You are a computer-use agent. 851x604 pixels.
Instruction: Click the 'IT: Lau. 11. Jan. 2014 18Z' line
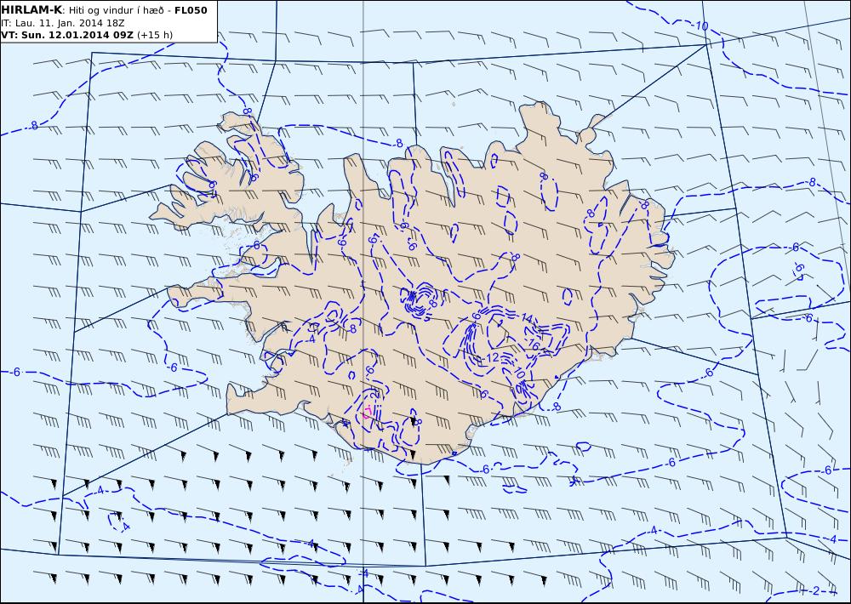tap(63, 23)
